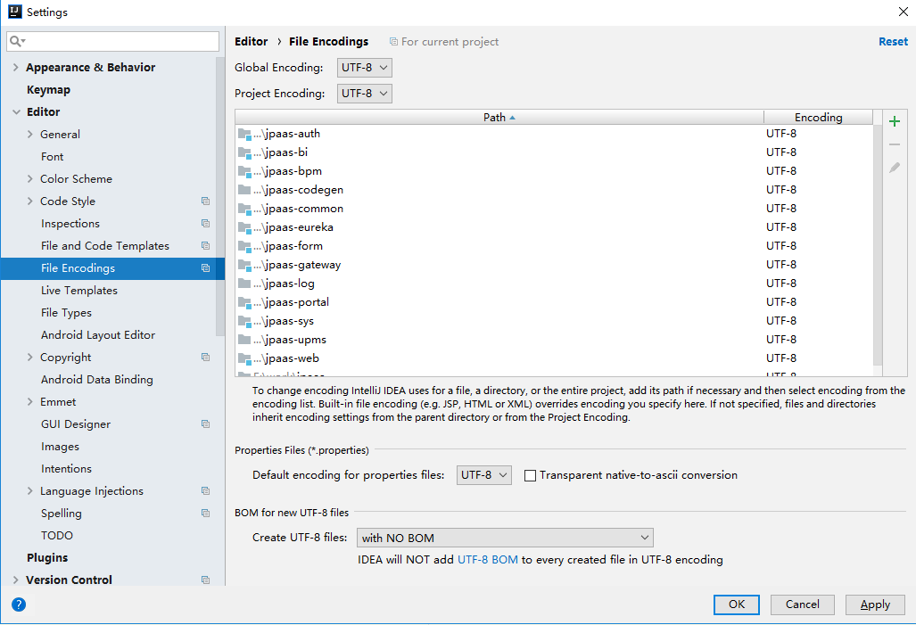Click the settings tree vertical scrollbar
The image size is (916, 625).
[x=219, y=197]
